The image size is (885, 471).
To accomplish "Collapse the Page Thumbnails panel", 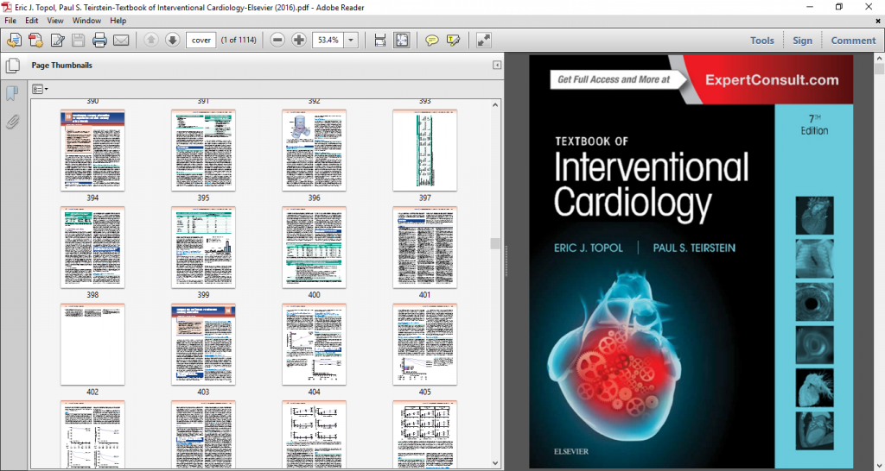I will point(497,66).
